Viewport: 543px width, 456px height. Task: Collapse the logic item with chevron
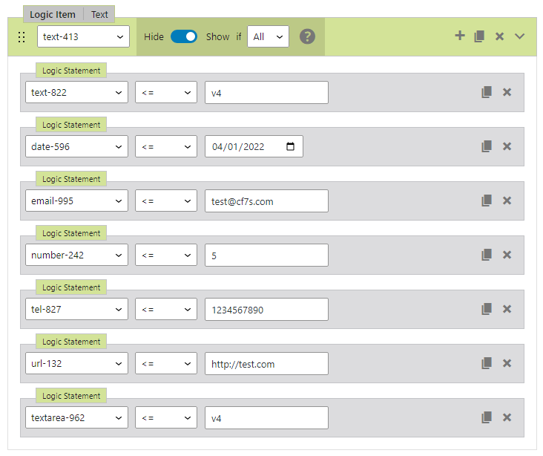(520, 36)
